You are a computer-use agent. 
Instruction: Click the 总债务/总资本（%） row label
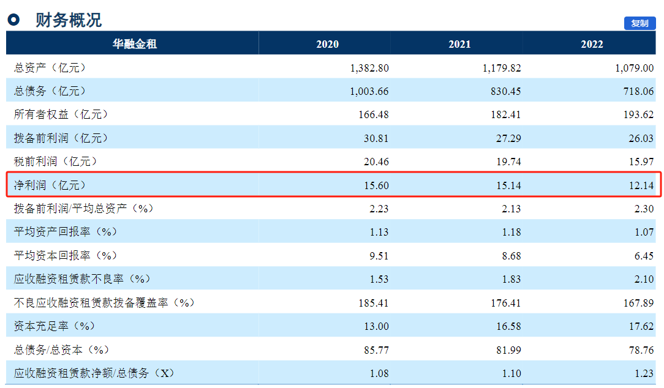[62, 349]
